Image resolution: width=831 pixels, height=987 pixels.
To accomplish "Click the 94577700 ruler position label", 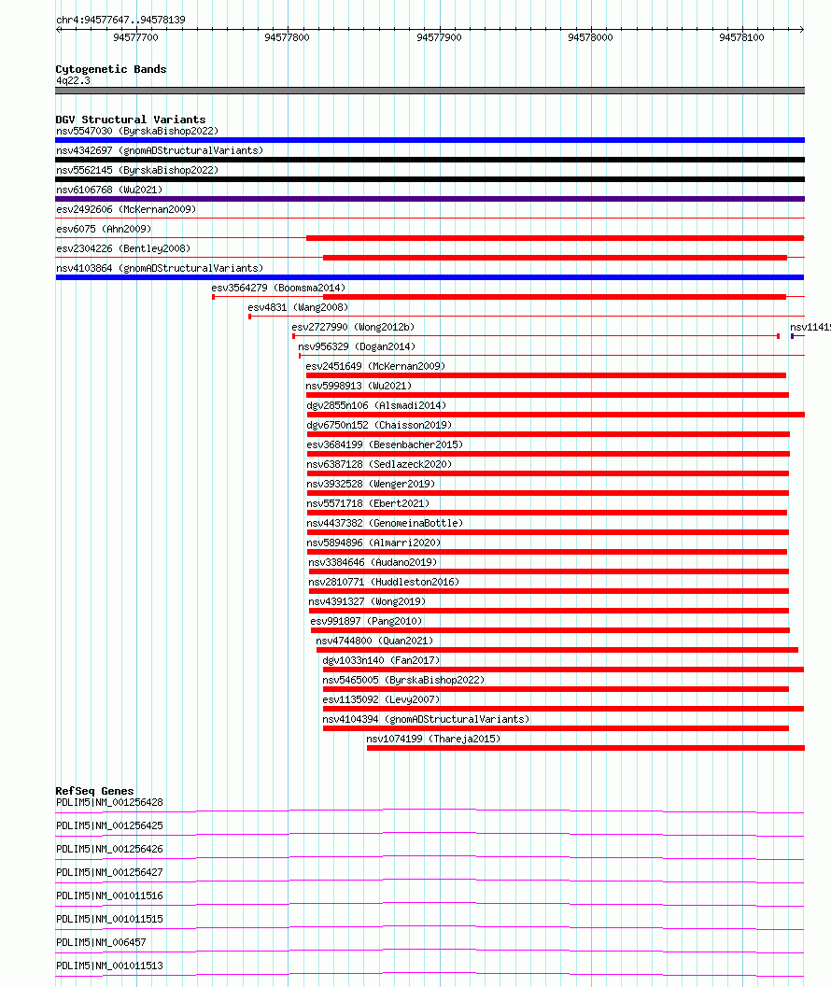I will coord(136,37).
